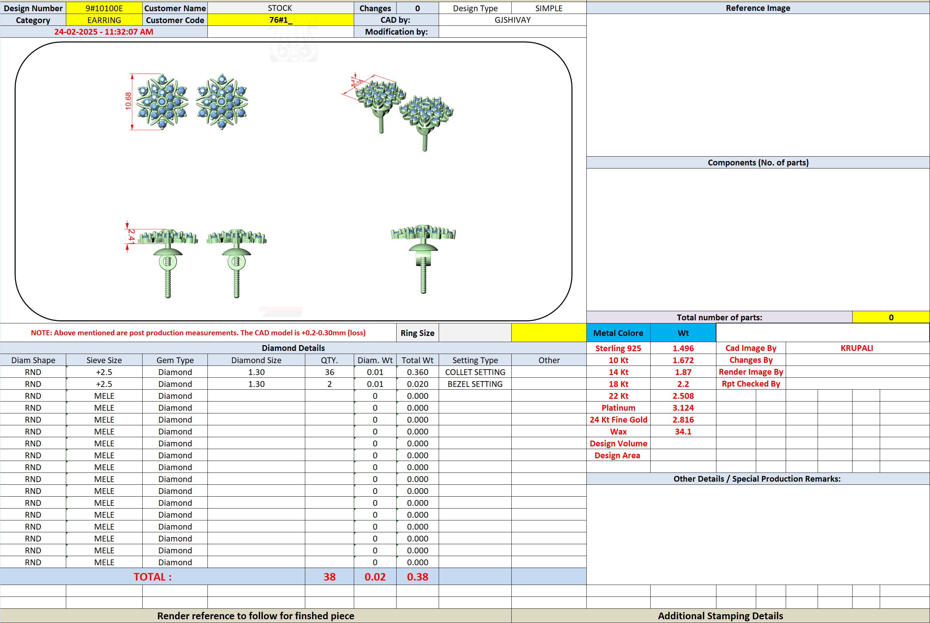Click the 10 Kt weight value 1.672
The image size is (930, 623).
(683, 360)
